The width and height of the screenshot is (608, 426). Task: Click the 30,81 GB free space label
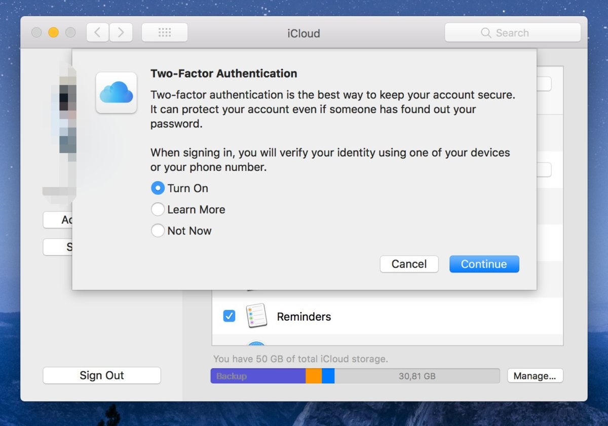[x=417, y=376]
